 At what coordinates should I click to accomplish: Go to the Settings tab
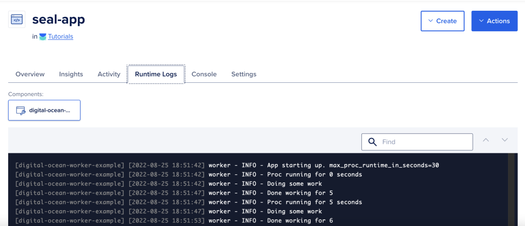244,74
